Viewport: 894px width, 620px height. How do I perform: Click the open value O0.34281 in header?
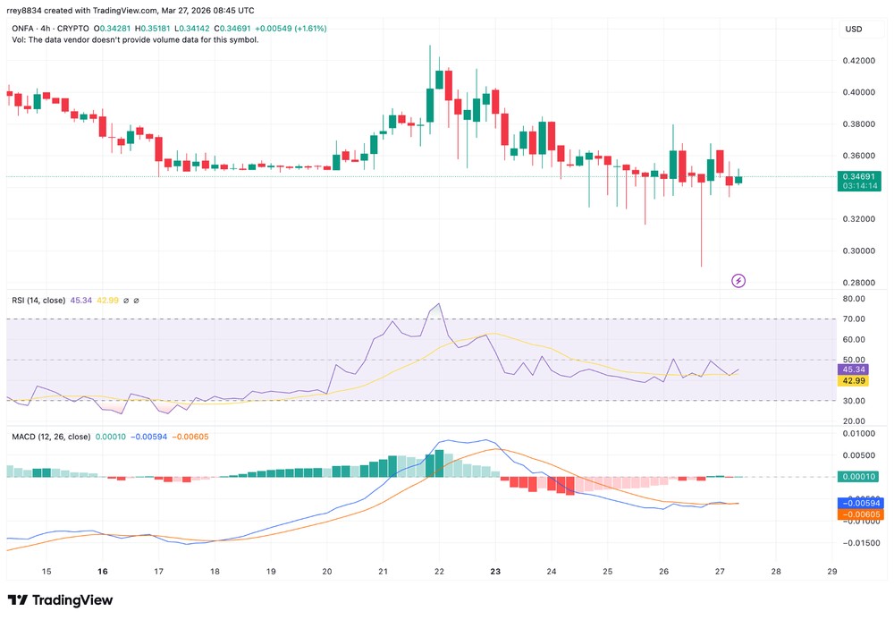click(113, 29)
